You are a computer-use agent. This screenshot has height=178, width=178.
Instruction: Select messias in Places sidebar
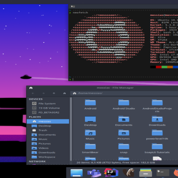click(x=48, y=121)
